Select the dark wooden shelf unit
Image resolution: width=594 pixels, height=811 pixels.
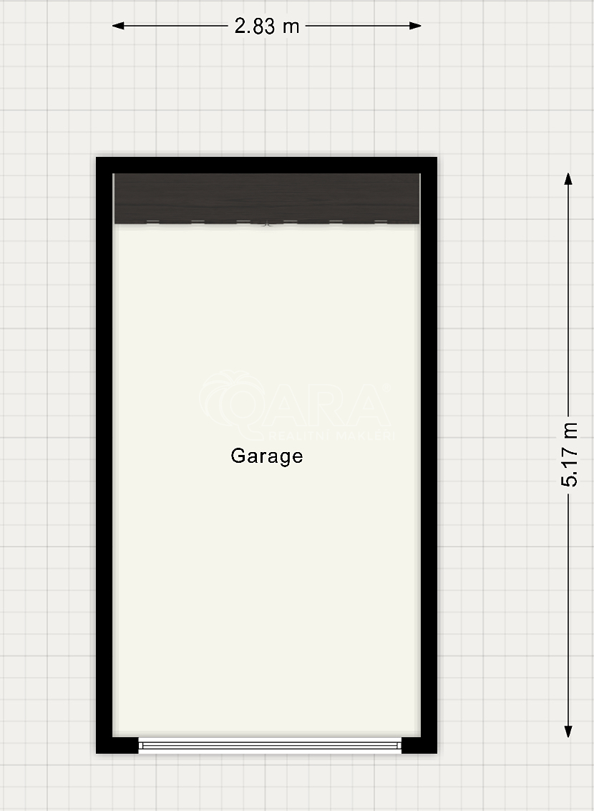click(x=266, y=197)
